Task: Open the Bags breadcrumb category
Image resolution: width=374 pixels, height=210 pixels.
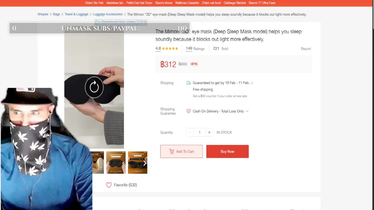Action: coord(56,14)
